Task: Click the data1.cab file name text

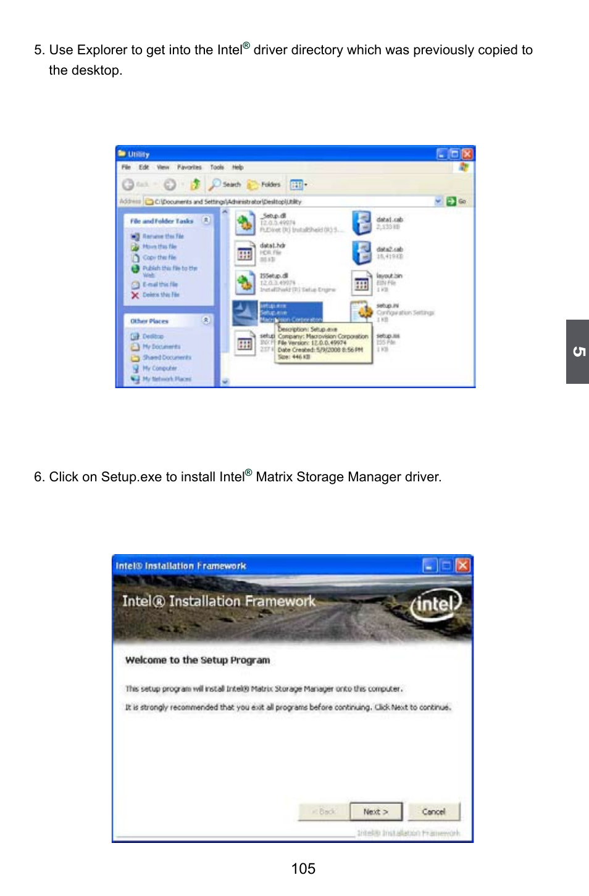Action: click(390, 220)
